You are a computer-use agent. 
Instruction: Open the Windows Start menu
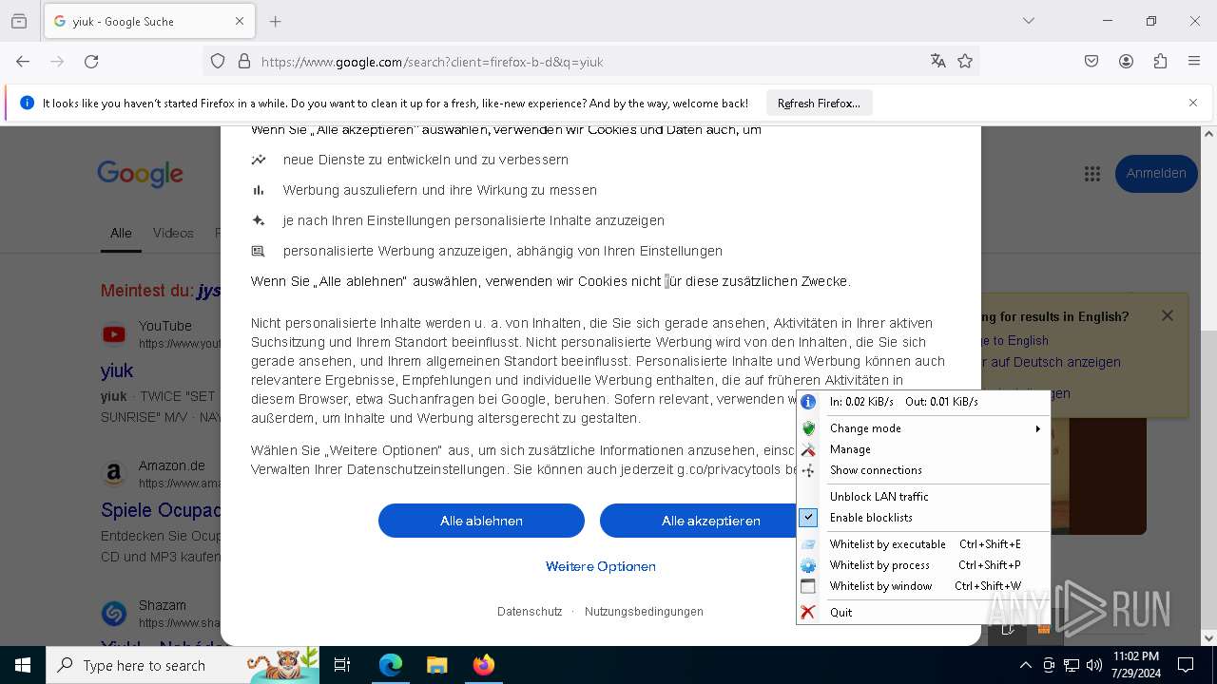[x=23, y=665]
